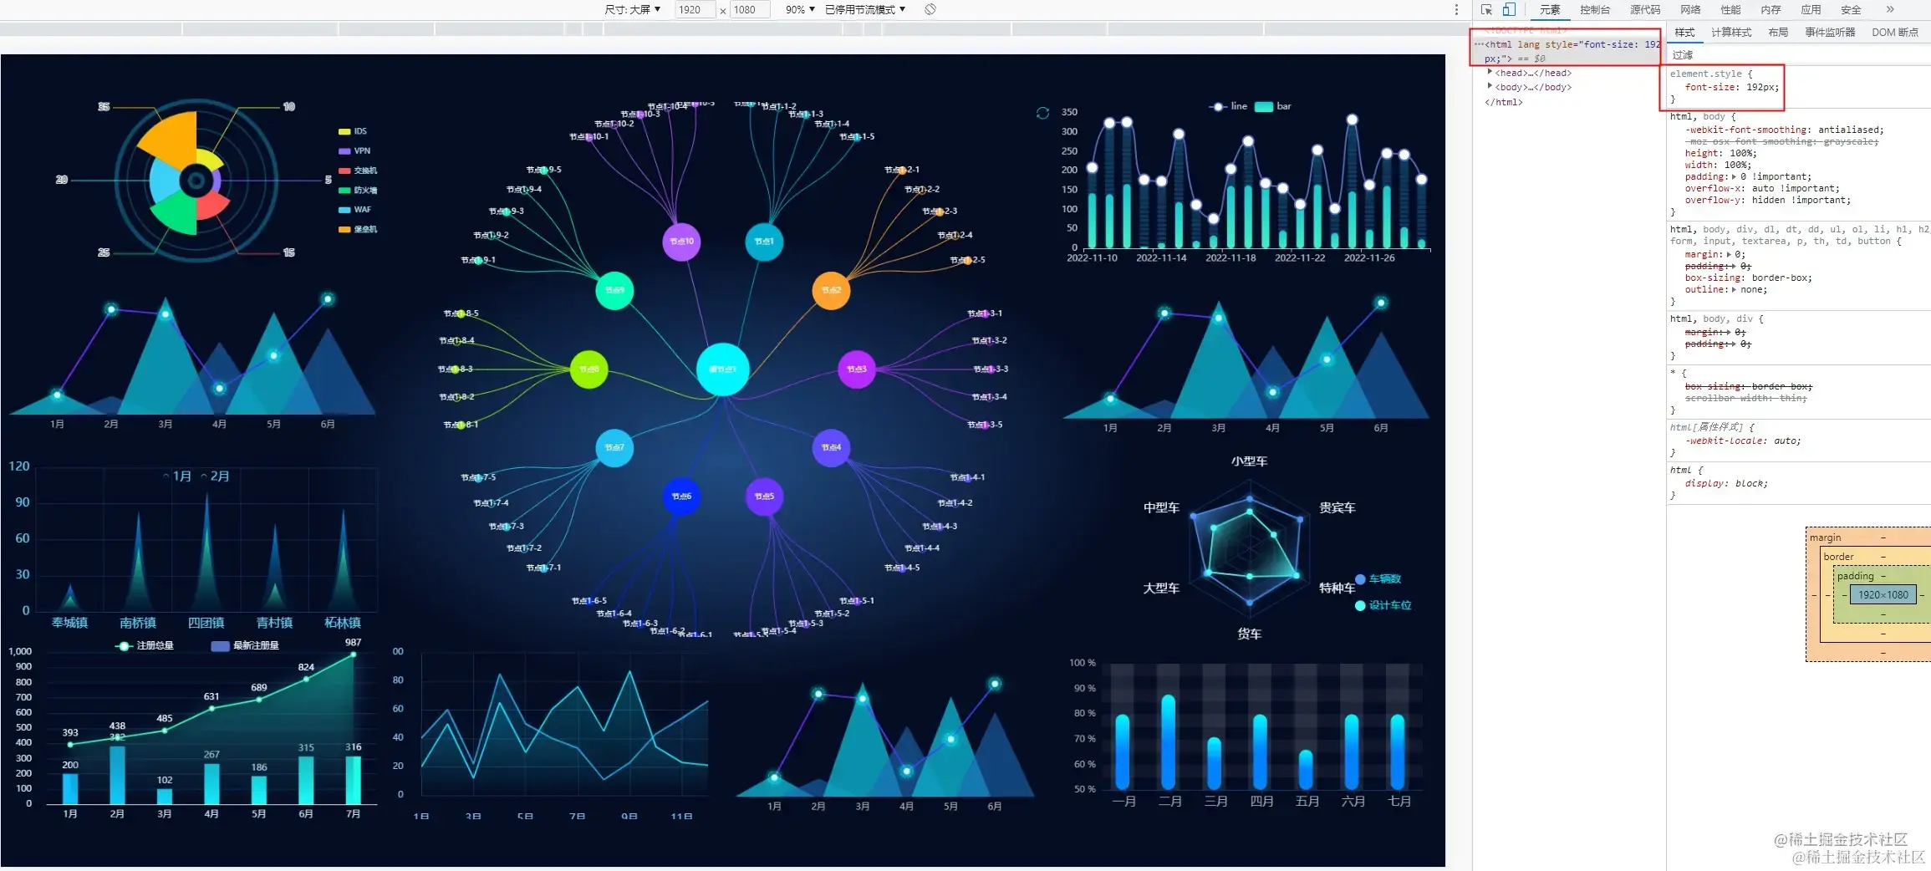Viewport: 1931px width, 871px height.
Task: Click the central cyan root node
Action: 722,369
